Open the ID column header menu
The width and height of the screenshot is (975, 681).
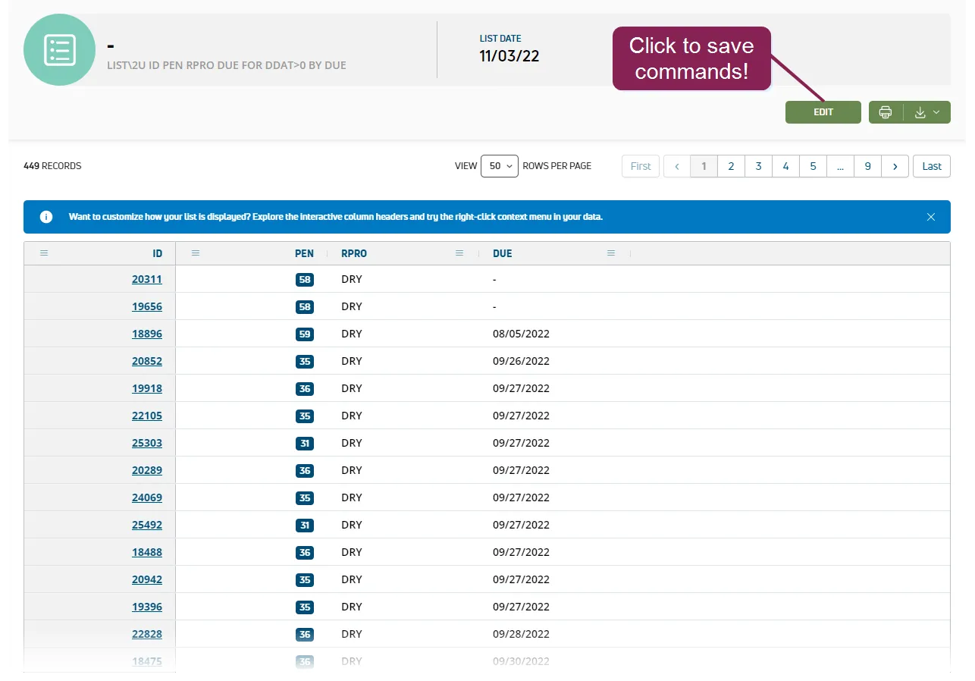[x=44, y=253]
